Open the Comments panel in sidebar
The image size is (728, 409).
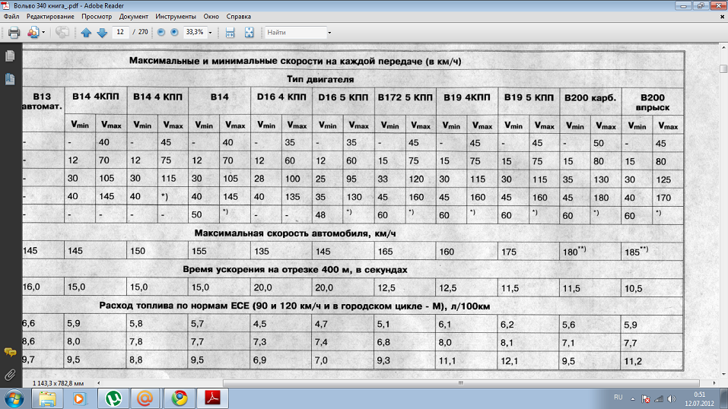pyautogui.click(x=10, y=352)
